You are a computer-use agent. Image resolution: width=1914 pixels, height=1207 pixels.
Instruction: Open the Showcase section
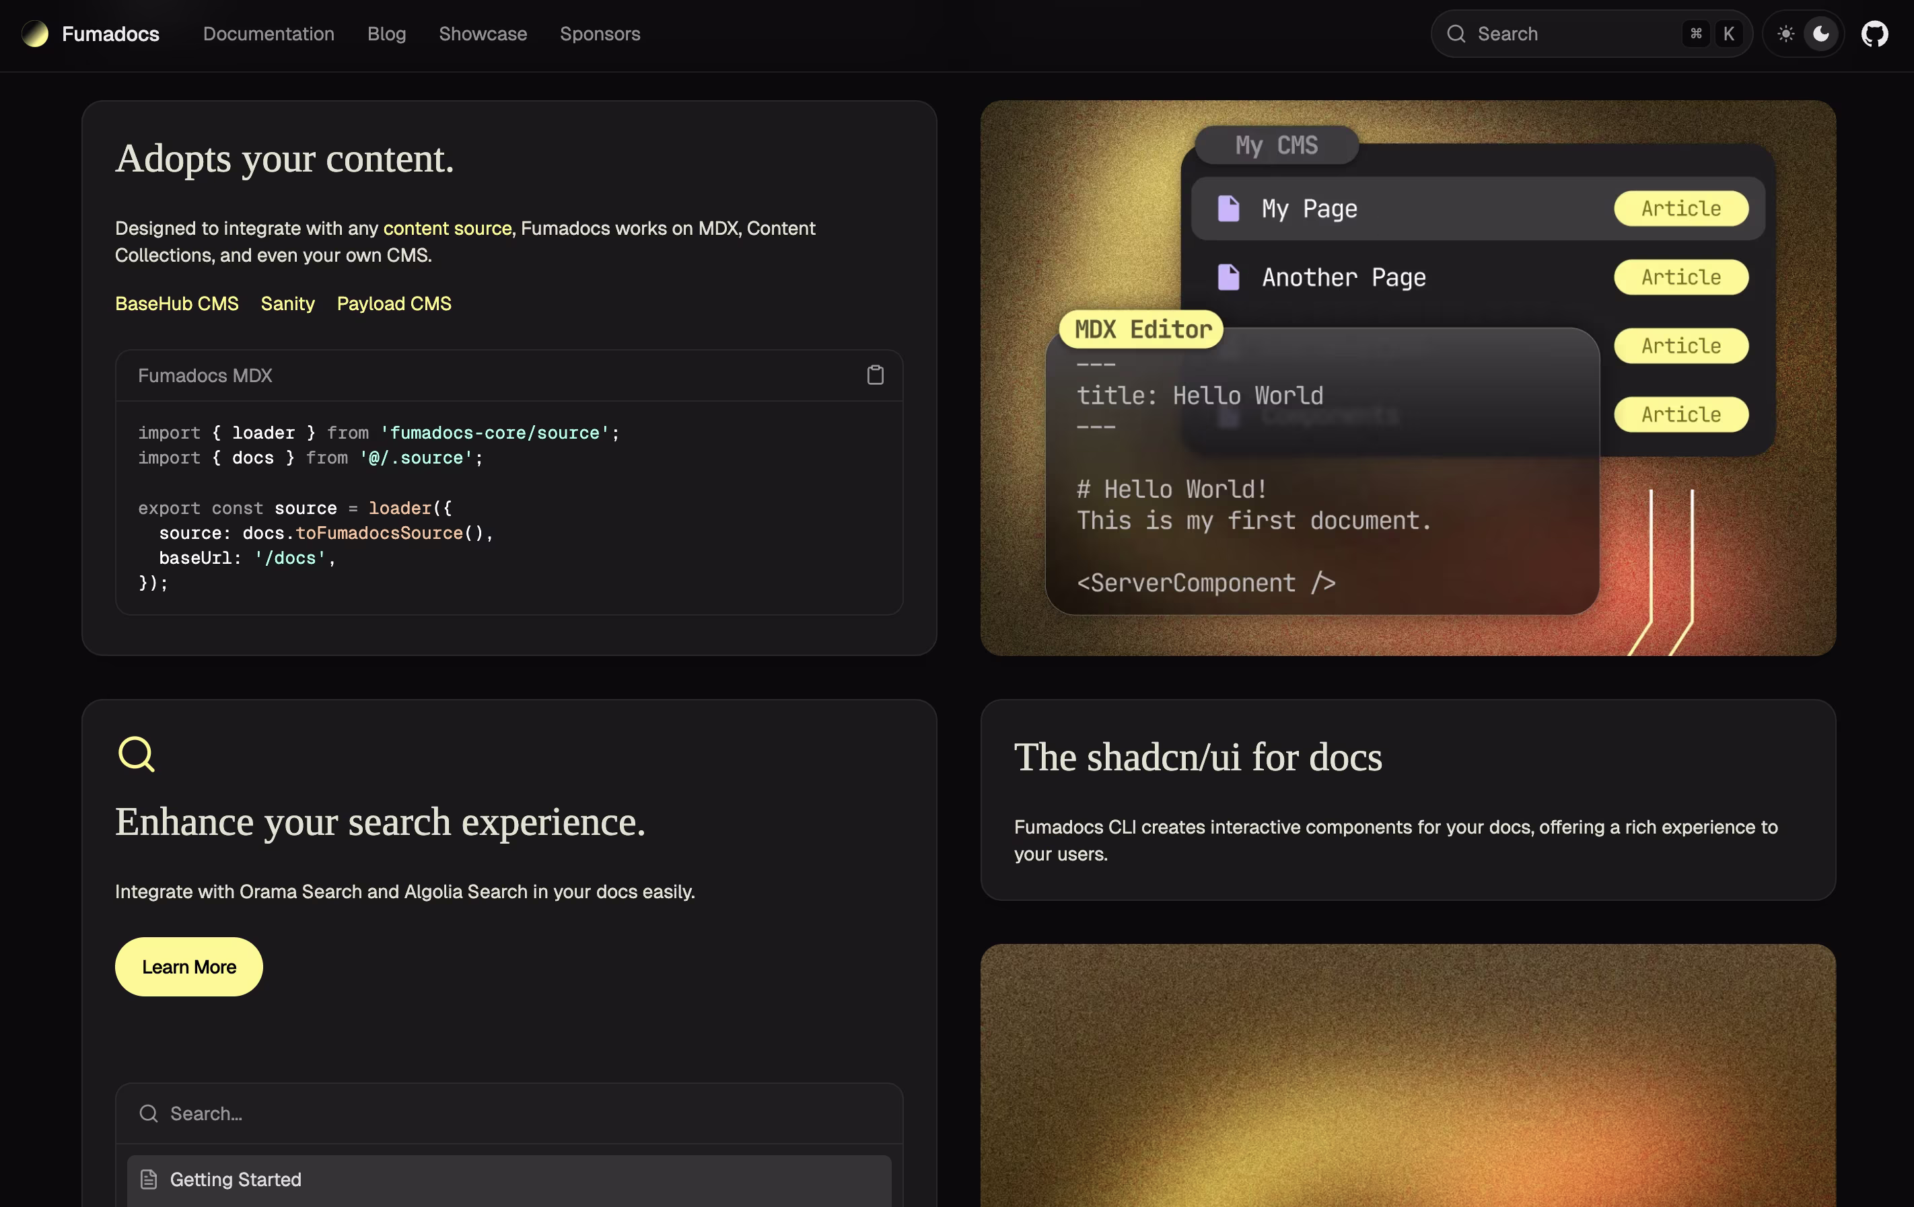483,34
